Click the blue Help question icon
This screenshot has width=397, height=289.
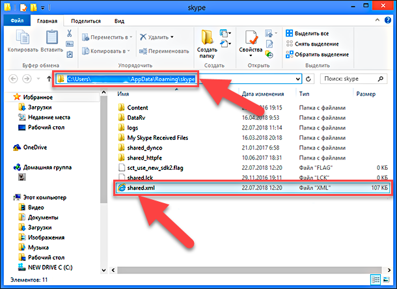coord(388,20)
